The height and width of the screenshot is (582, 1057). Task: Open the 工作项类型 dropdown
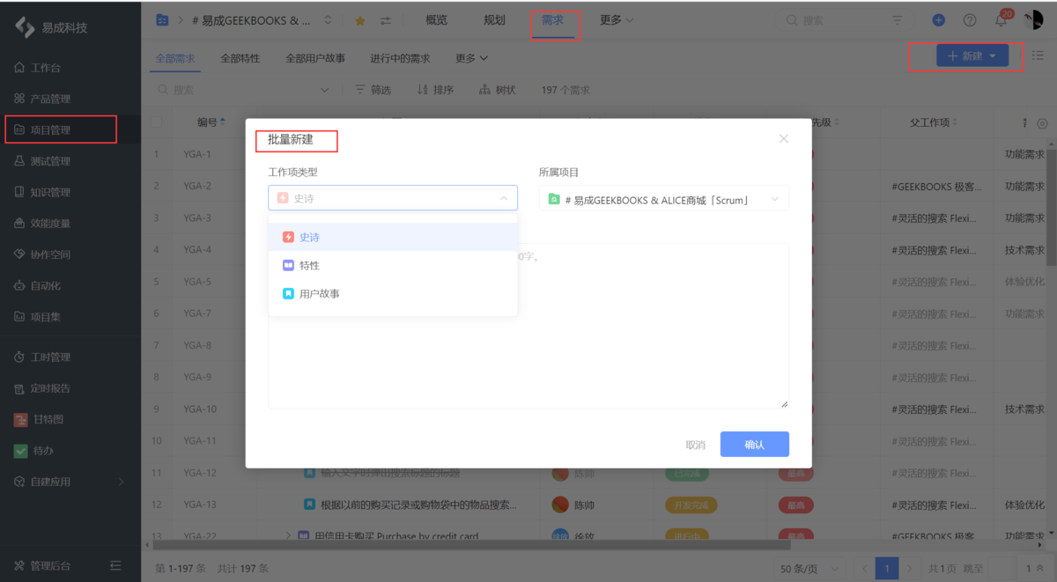point(392,197)
